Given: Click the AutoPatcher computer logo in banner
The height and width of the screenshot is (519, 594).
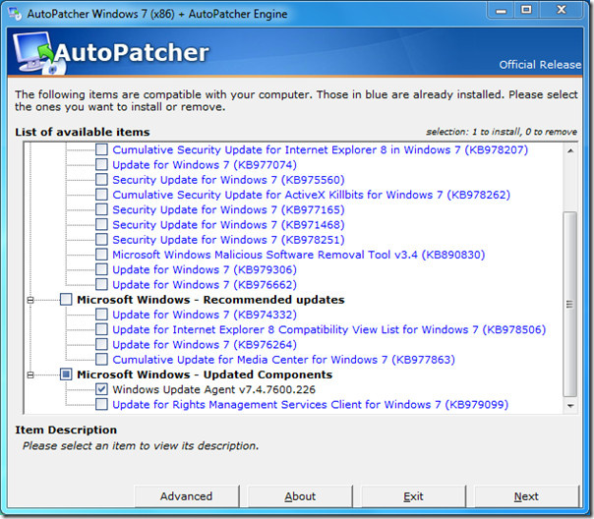Looking at the screenshot, I should tap(38, 53).
